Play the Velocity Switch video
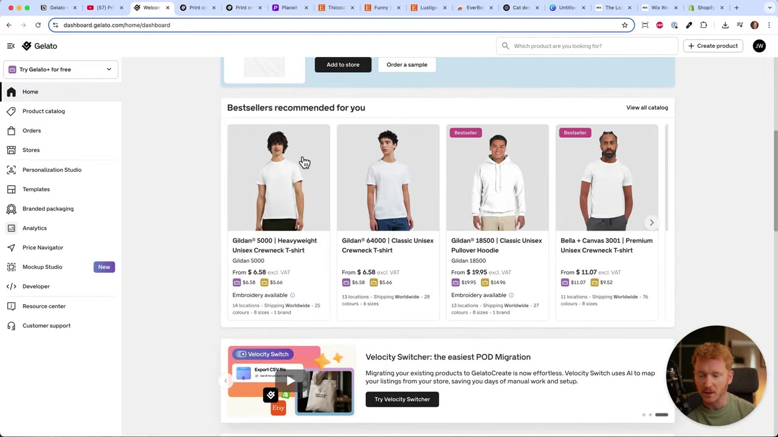 (x=291, y=381)
